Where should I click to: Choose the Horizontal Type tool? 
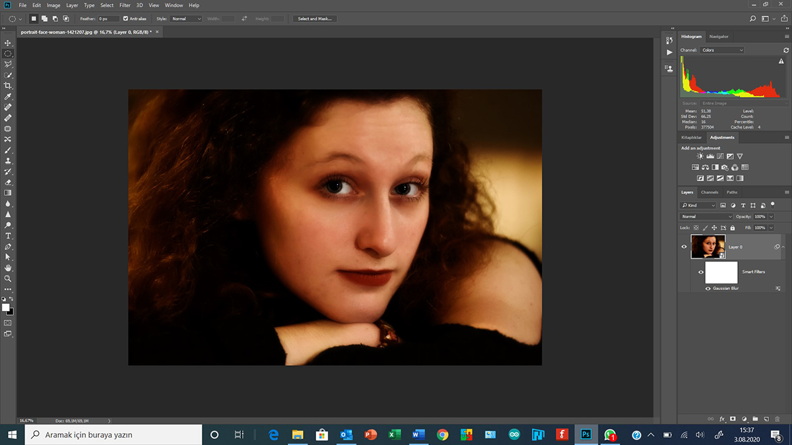tap(8, 235)
